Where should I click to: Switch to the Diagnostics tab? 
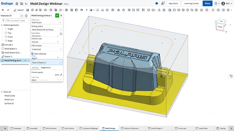tap(46, 68)
